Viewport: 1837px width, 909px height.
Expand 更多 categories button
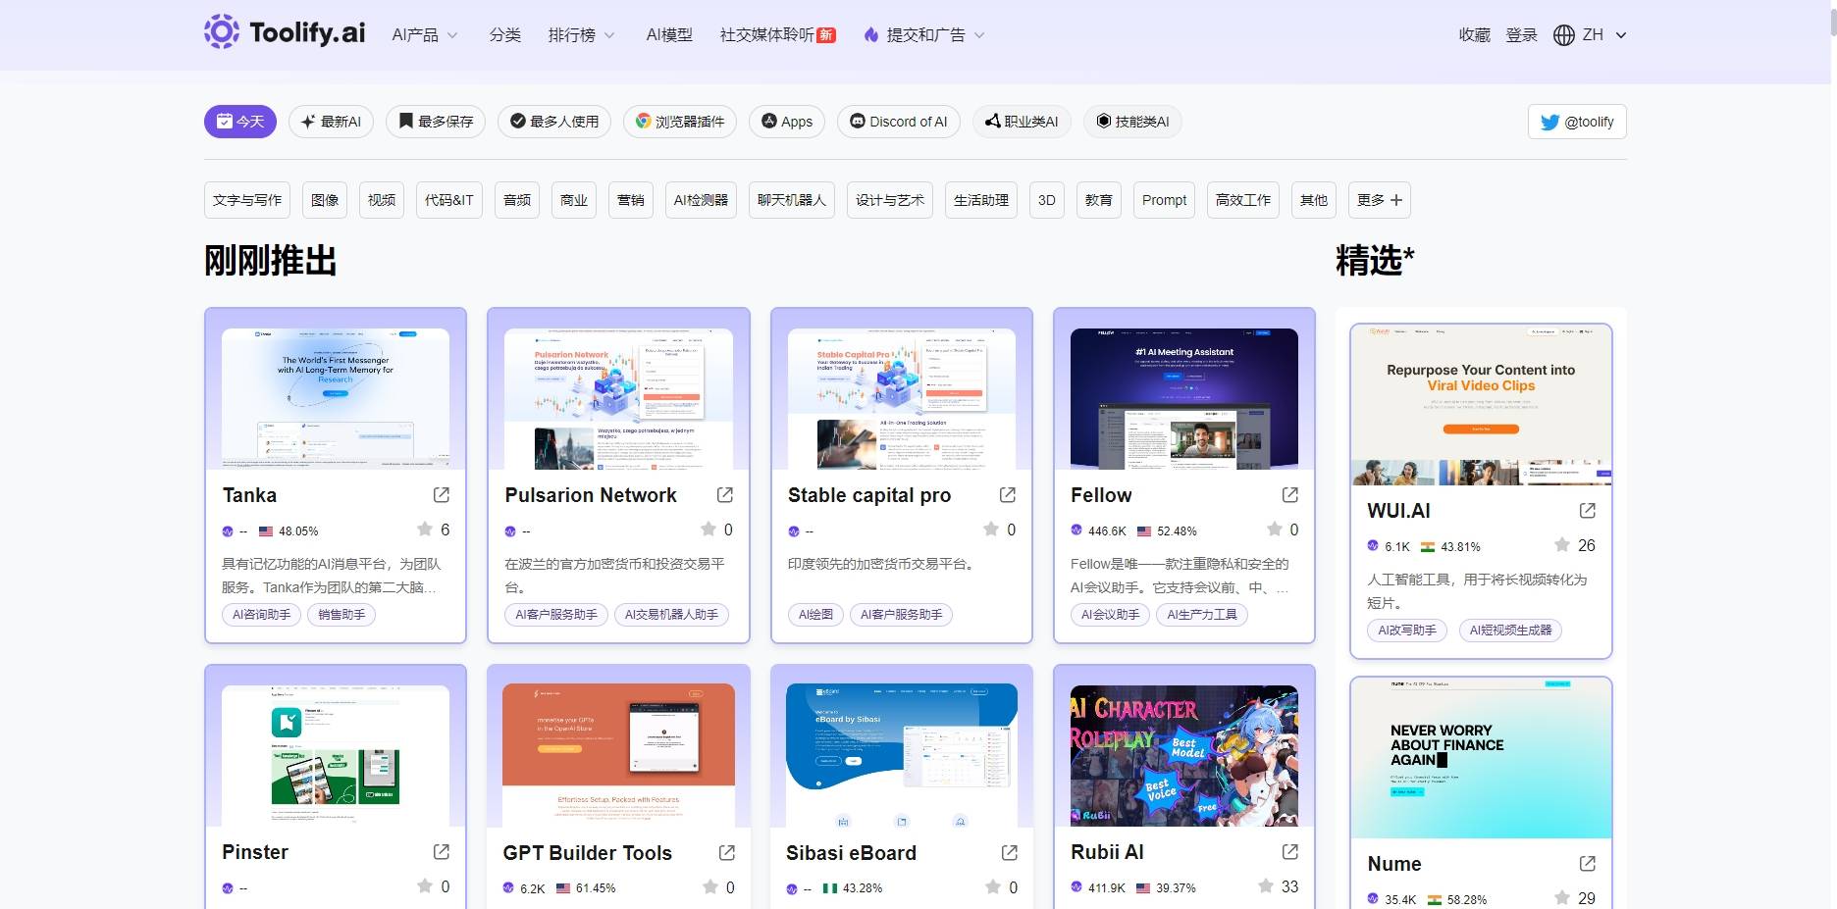(x=1380, y=200)
